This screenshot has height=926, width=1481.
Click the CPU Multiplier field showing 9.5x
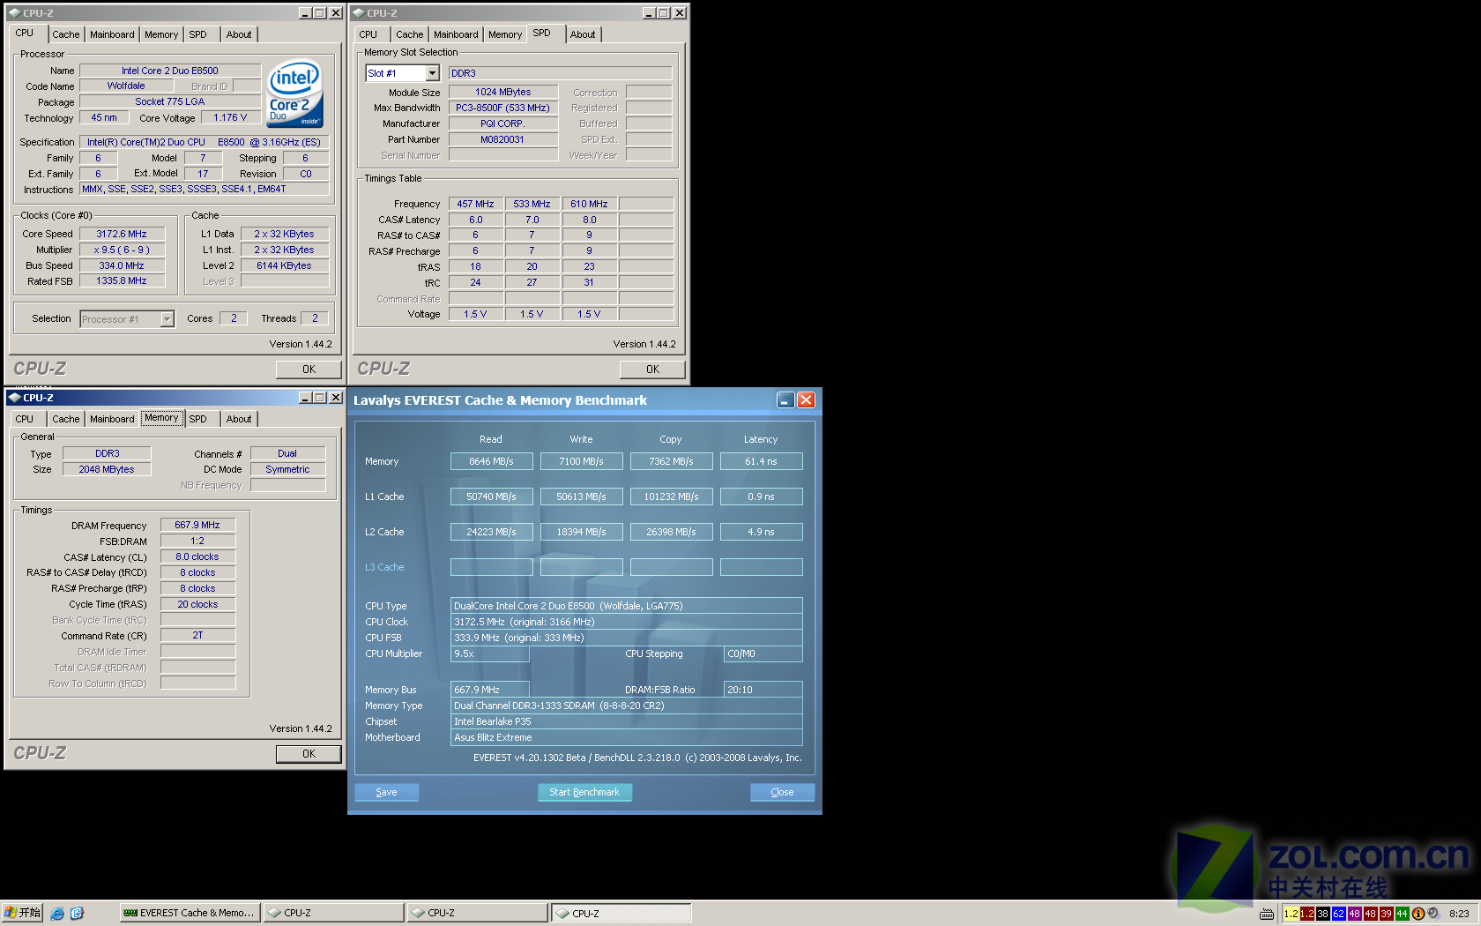489,653
